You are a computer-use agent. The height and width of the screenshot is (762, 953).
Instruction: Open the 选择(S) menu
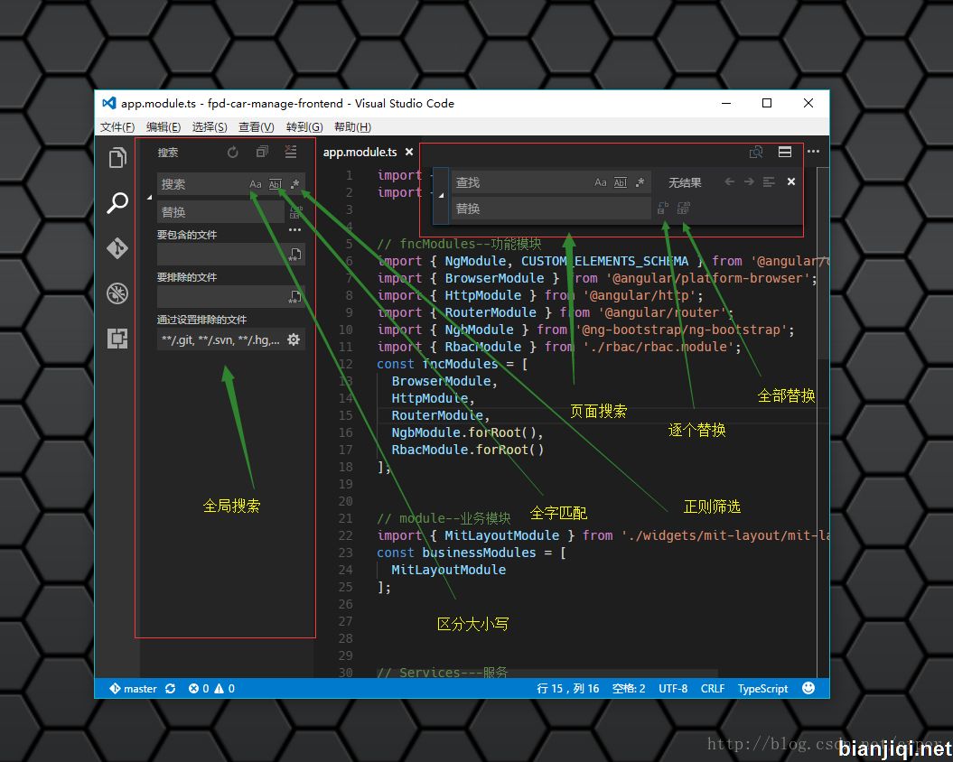tap(210, 127)
